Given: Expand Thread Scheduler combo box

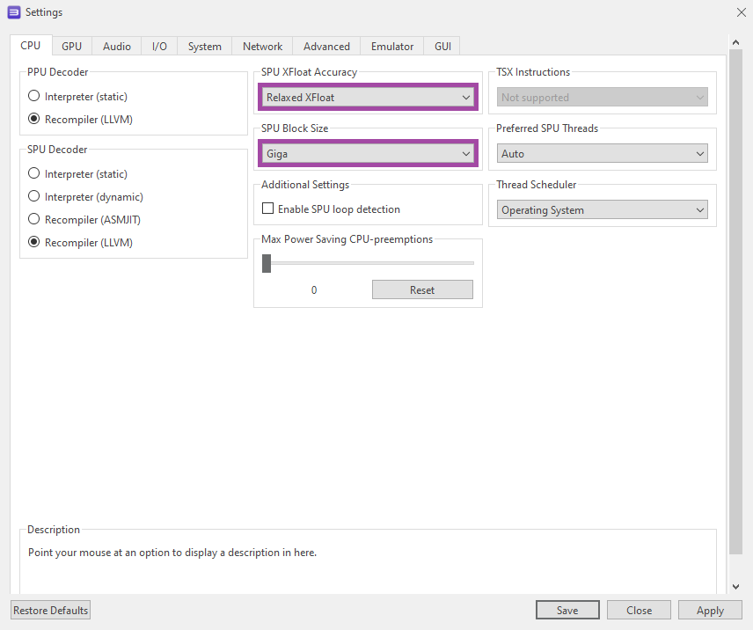Looking at the screenshot, I should click(x=603, y=210).
